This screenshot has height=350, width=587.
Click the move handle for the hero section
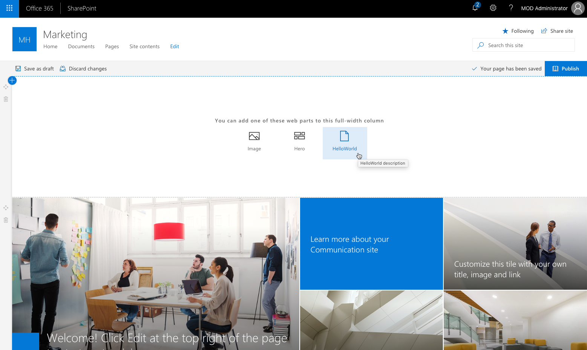click(x=6, y=208)
